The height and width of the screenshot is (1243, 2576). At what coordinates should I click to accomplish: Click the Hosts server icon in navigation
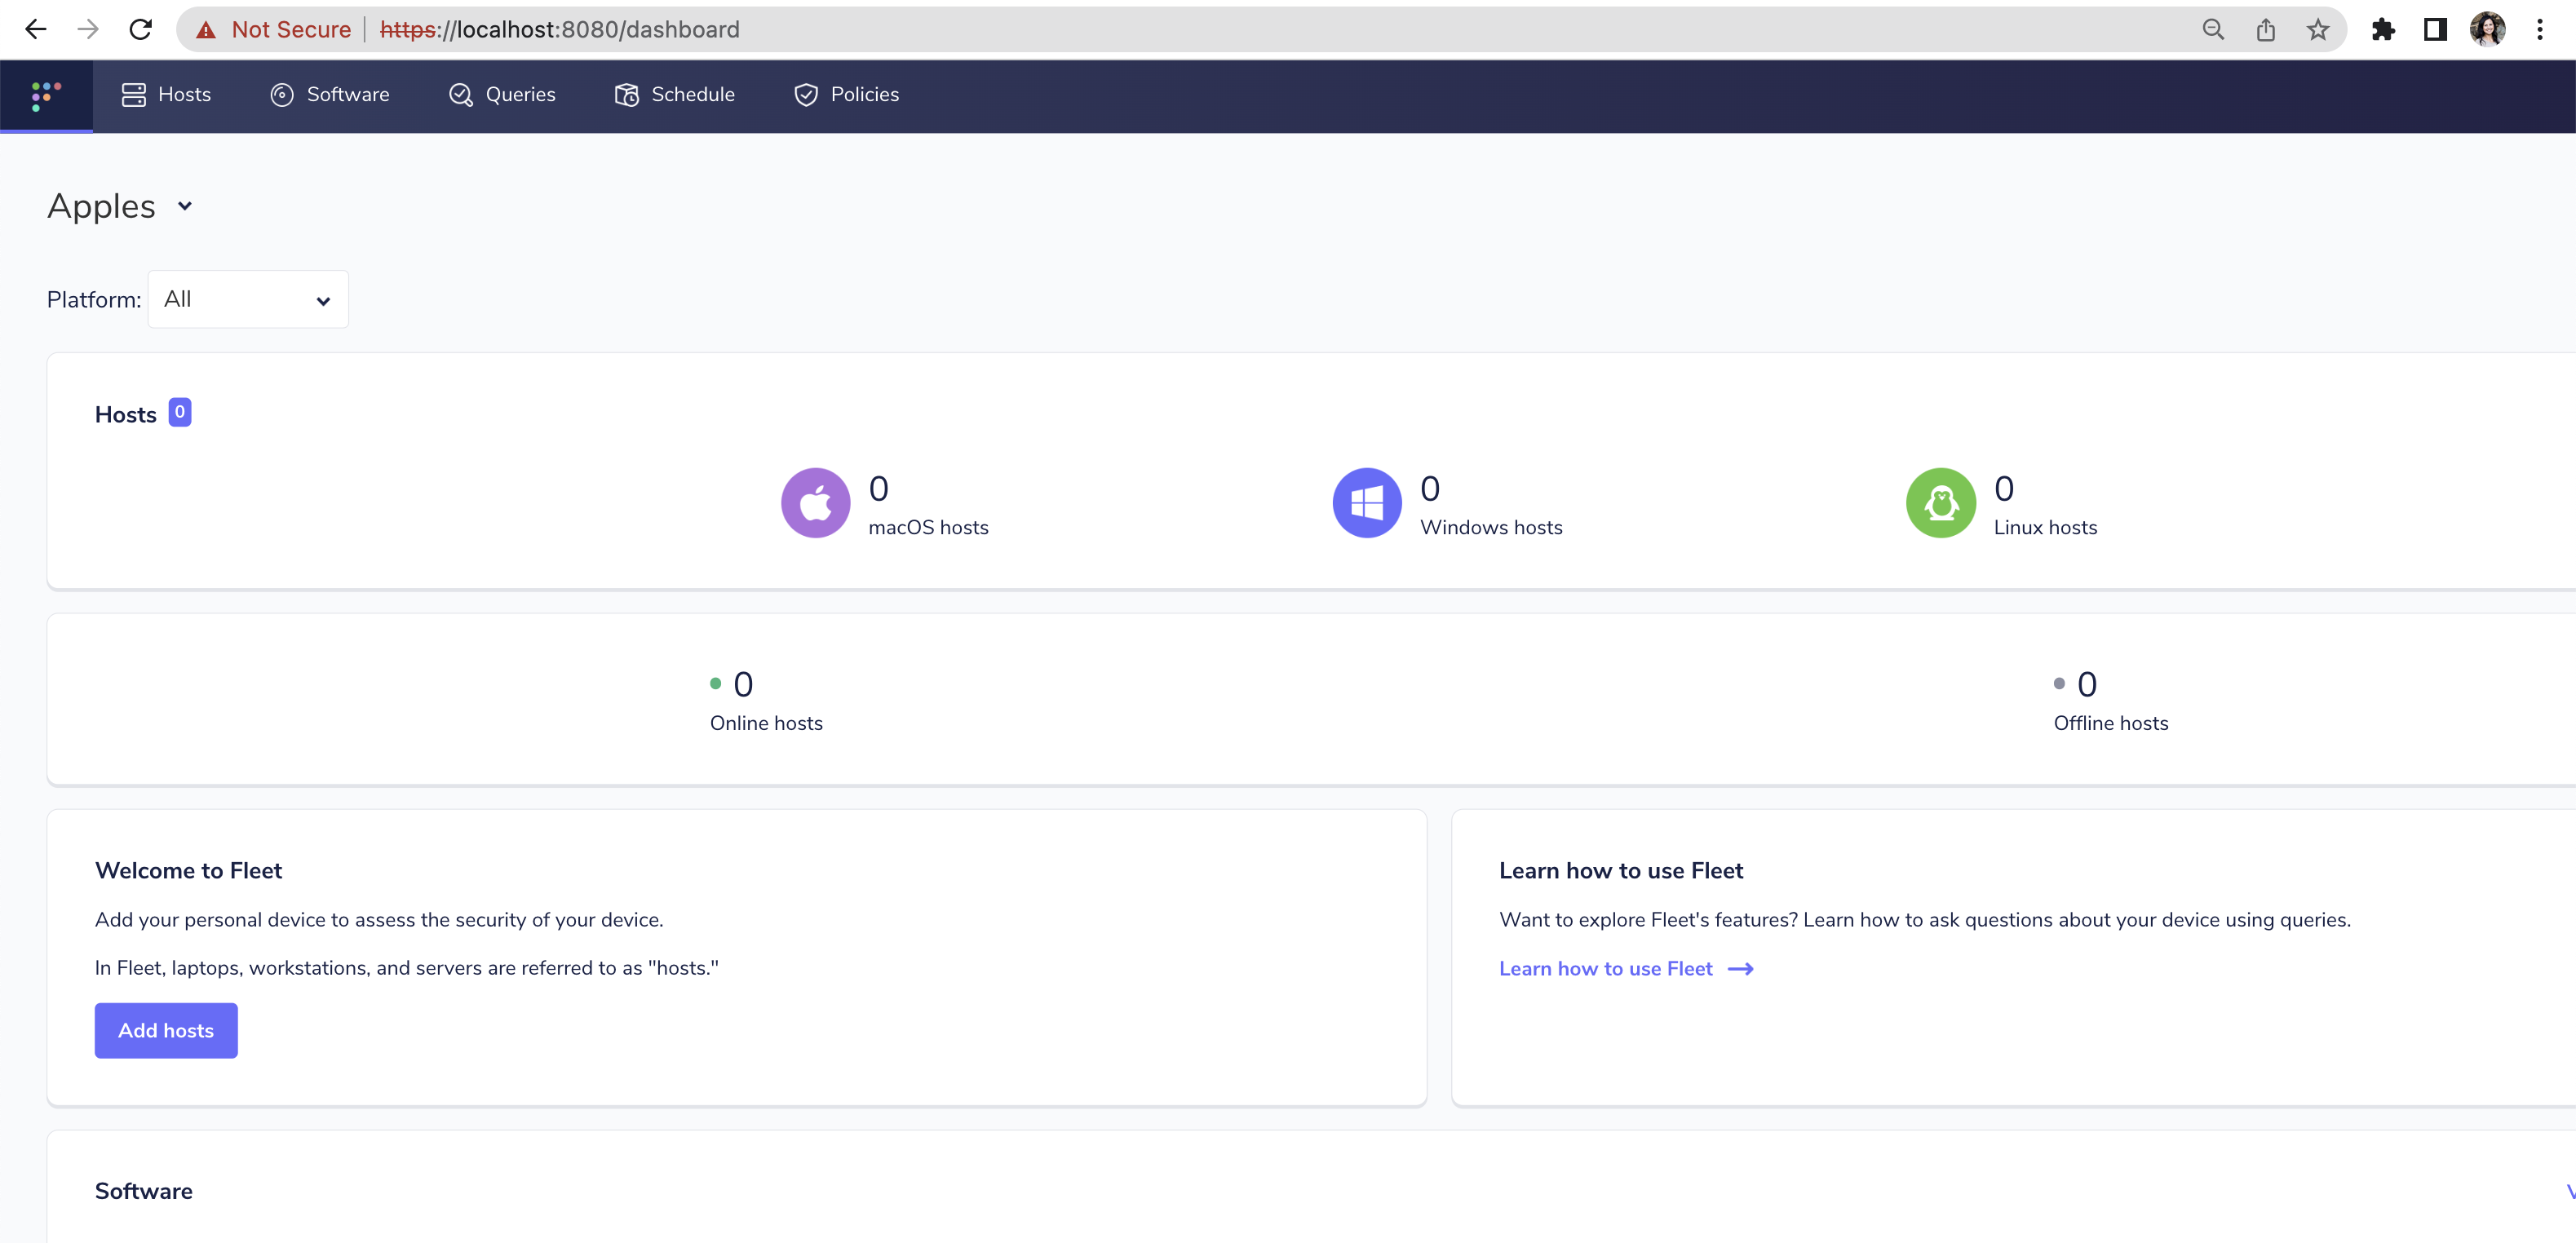tap(131, 94)
